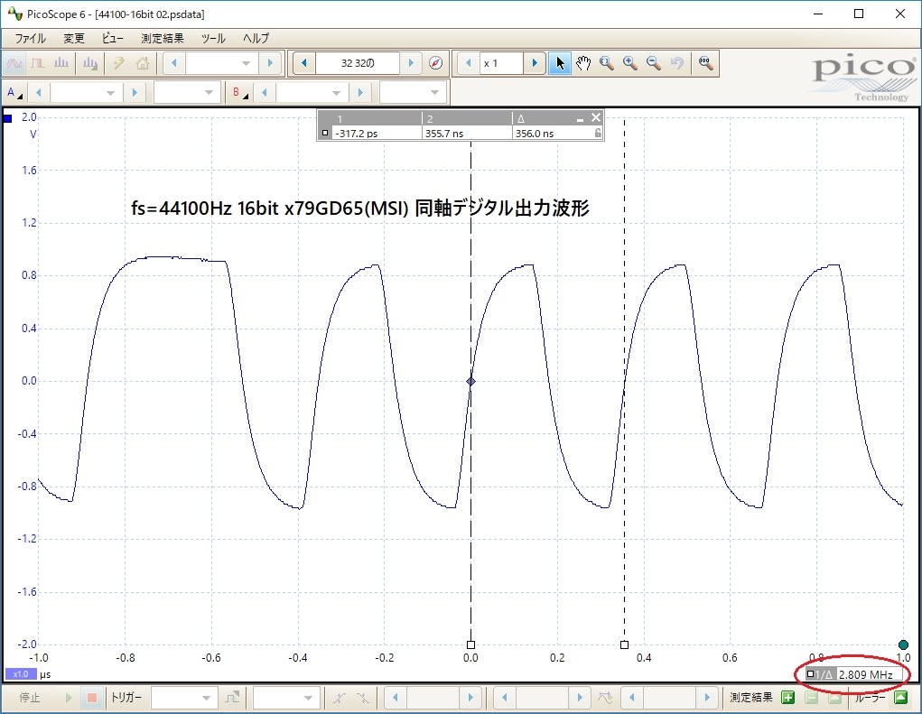
Task: Open the ファイル menu
Action: pos(31,38)
